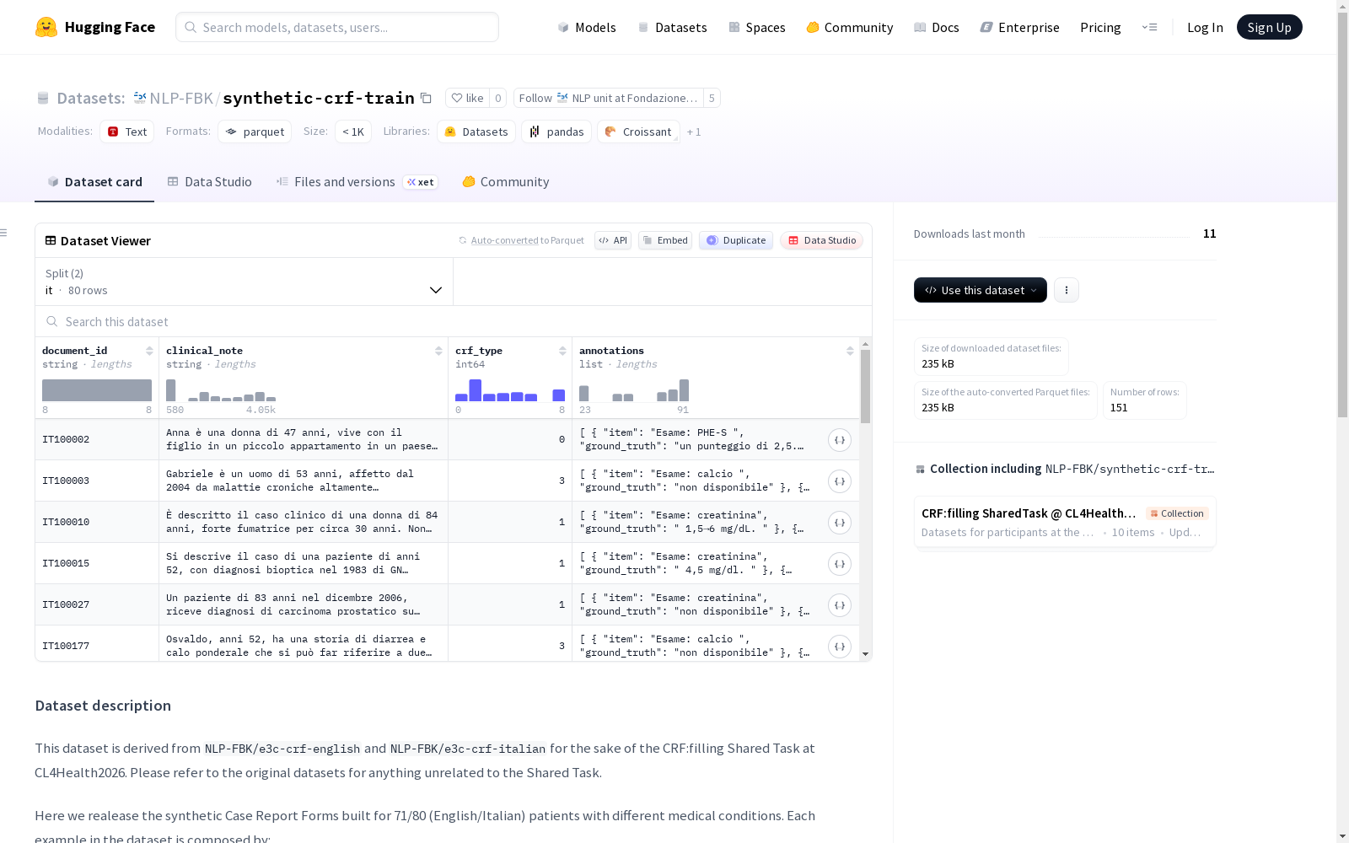The image size is (1349, 843).
Task: Click the NLP-FBK organization avatar icon
Action: coord(140,98)
